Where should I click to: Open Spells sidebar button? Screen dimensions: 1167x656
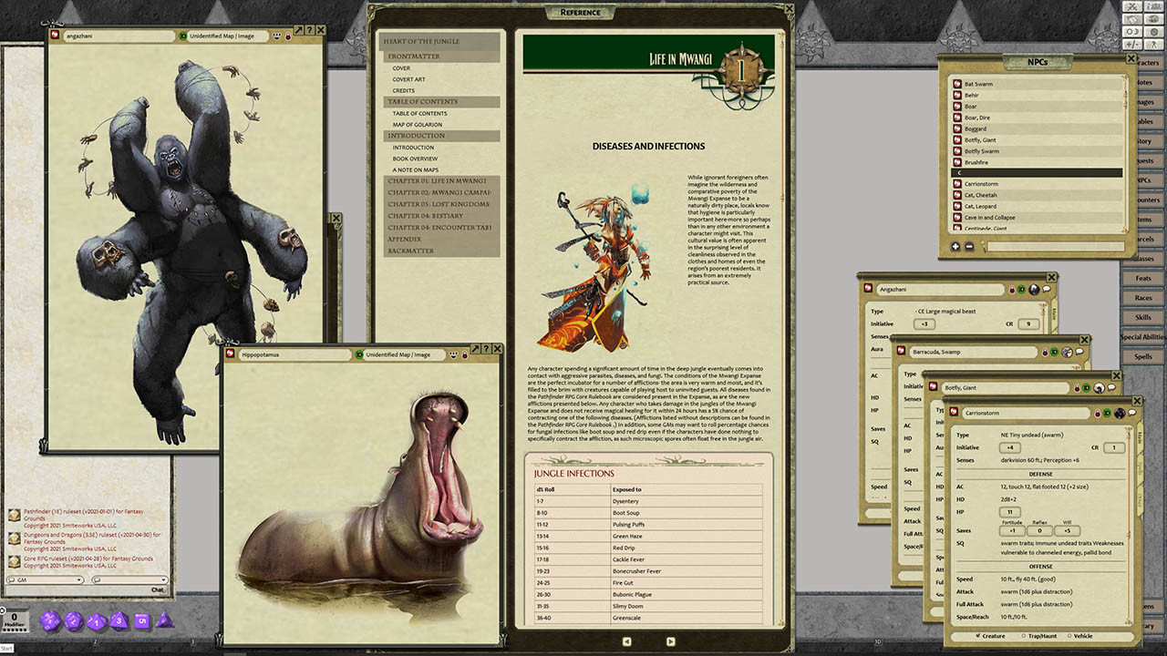tap(1142, 357)
